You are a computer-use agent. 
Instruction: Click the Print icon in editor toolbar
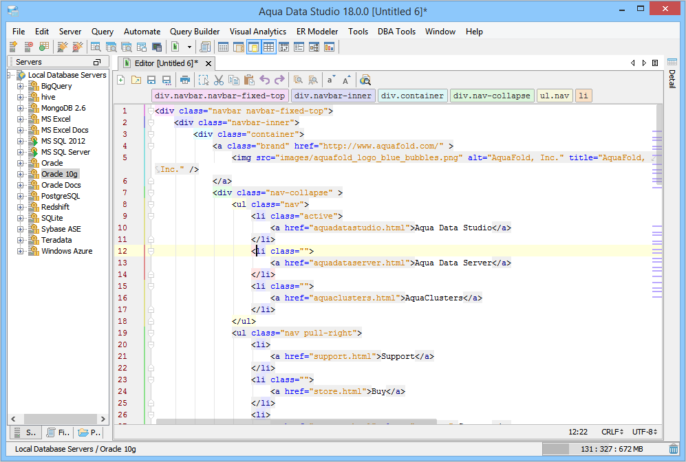pos(185,80)
